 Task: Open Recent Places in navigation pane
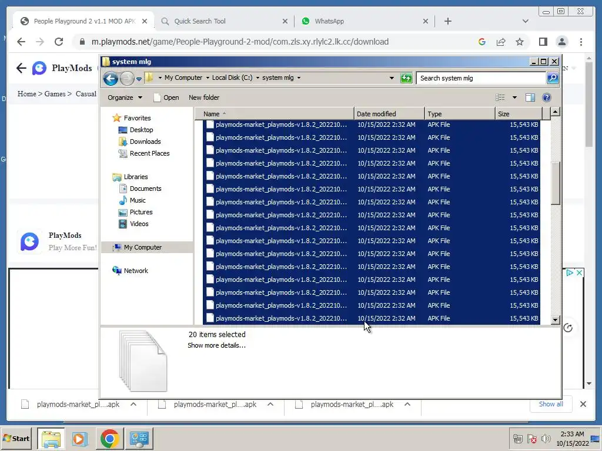tap(149, 153)
